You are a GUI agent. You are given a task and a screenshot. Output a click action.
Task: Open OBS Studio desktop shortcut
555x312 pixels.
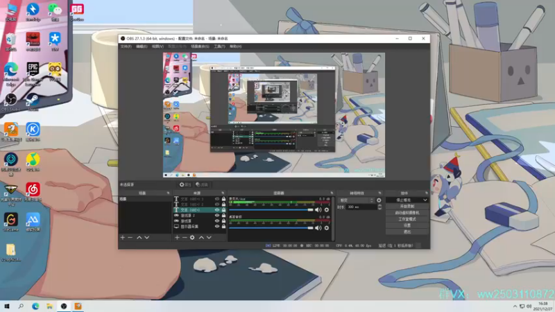pyautogui.click(x=10, y=102)
